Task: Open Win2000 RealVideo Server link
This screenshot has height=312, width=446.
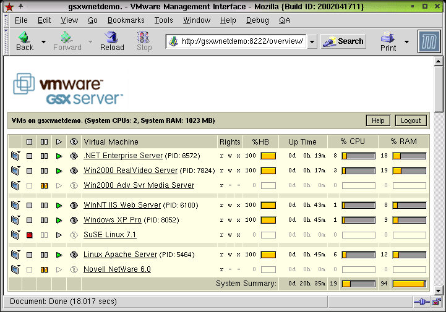Action: pyautogui.click(x=131, y=171)
